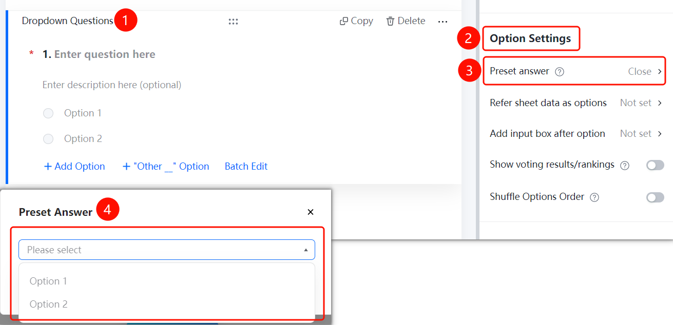This screenshot has width=673, height=325.
Task: Grab the six-dot drag handle icon
Action: pos(233,22)
